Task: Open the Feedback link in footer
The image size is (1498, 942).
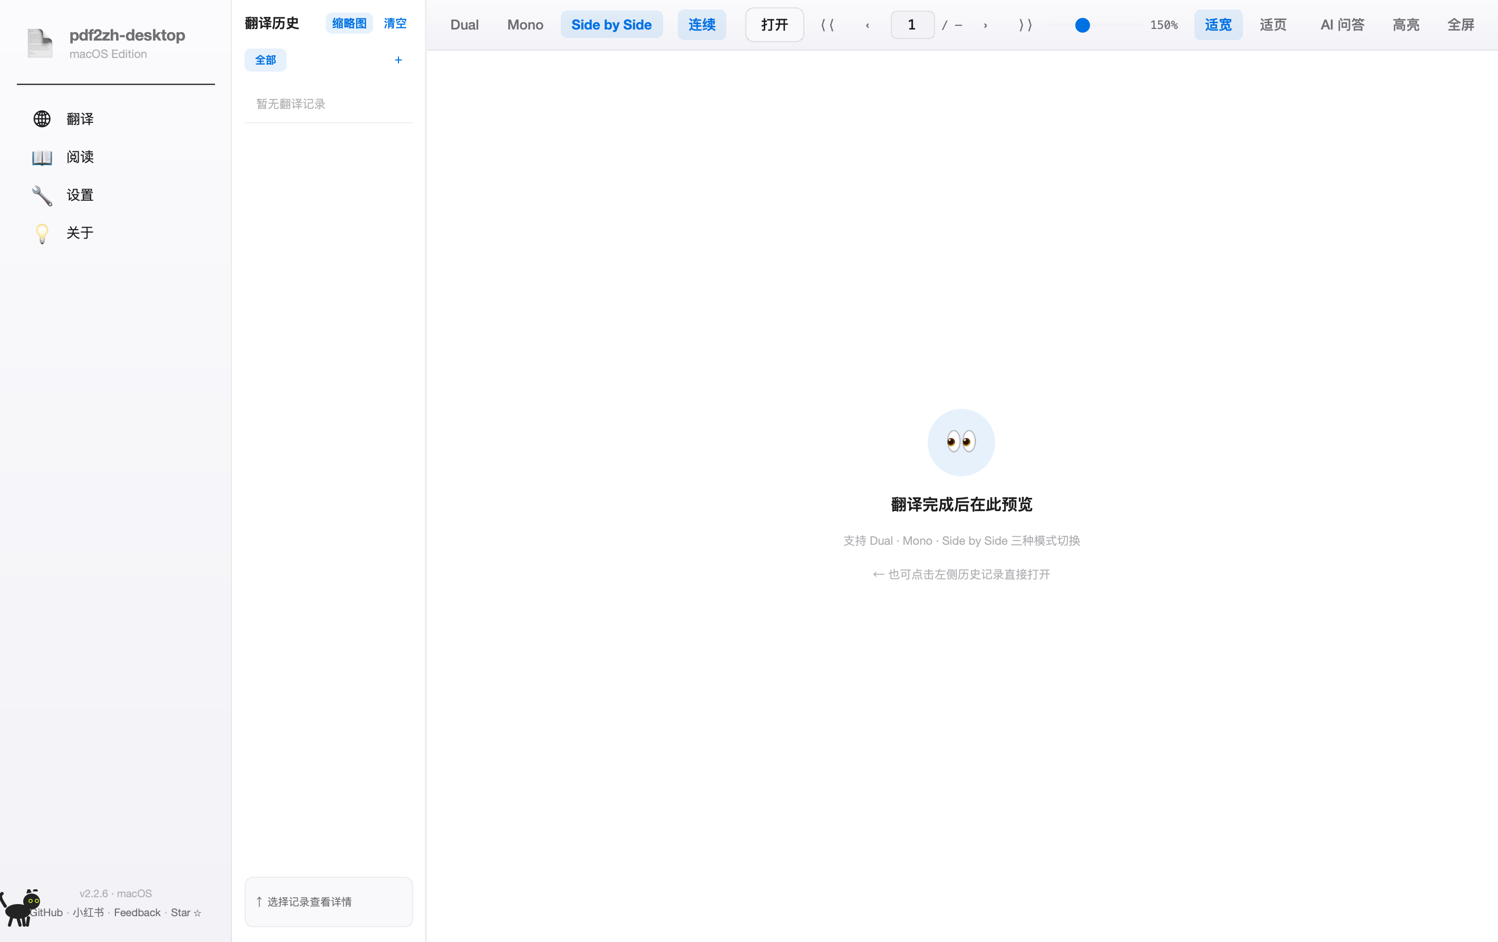Action: pyautogui.click(x=137, y=912)
